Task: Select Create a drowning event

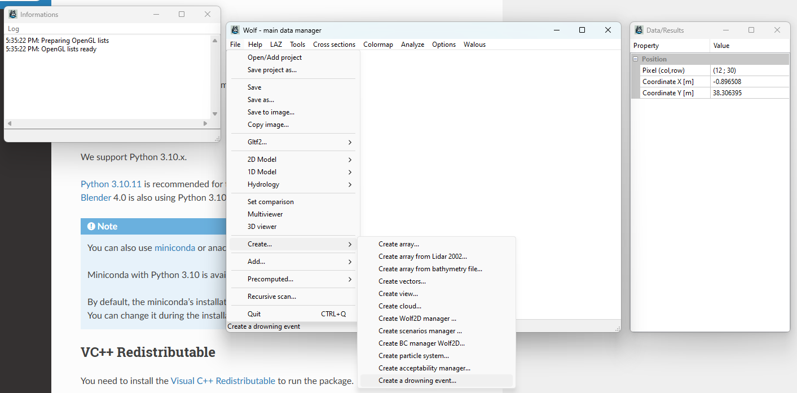Action: (417, 381)
